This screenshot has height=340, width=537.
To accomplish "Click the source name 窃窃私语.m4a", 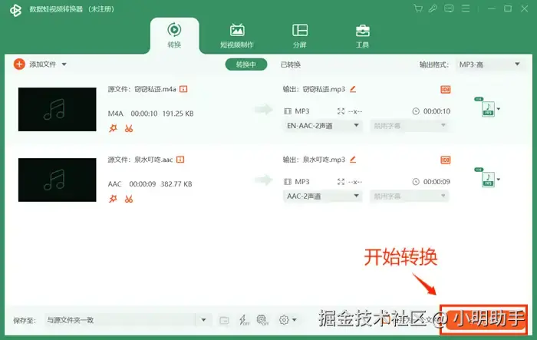I will pyautogui.click(x=155, y=89).
